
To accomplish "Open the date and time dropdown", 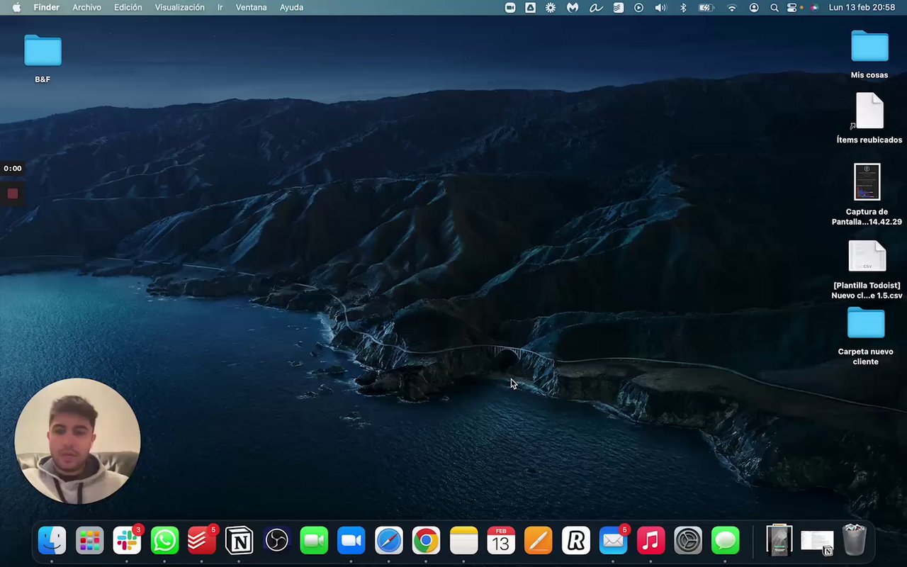I will click(862, 8).
